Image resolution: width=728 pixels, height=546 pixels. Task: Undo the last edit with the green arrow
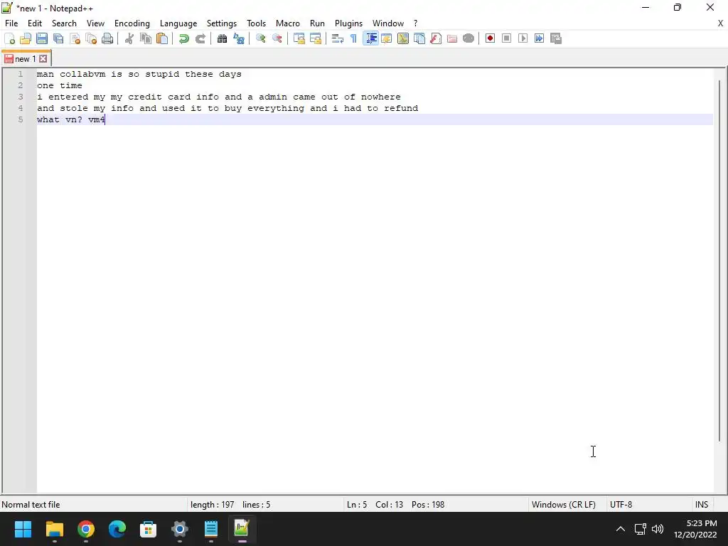(184, 38)
